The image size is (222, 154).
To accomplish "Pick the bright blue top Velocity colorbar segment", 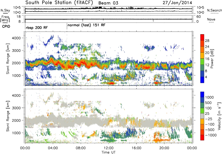I will pyautogui.click(x=202, y=95).
